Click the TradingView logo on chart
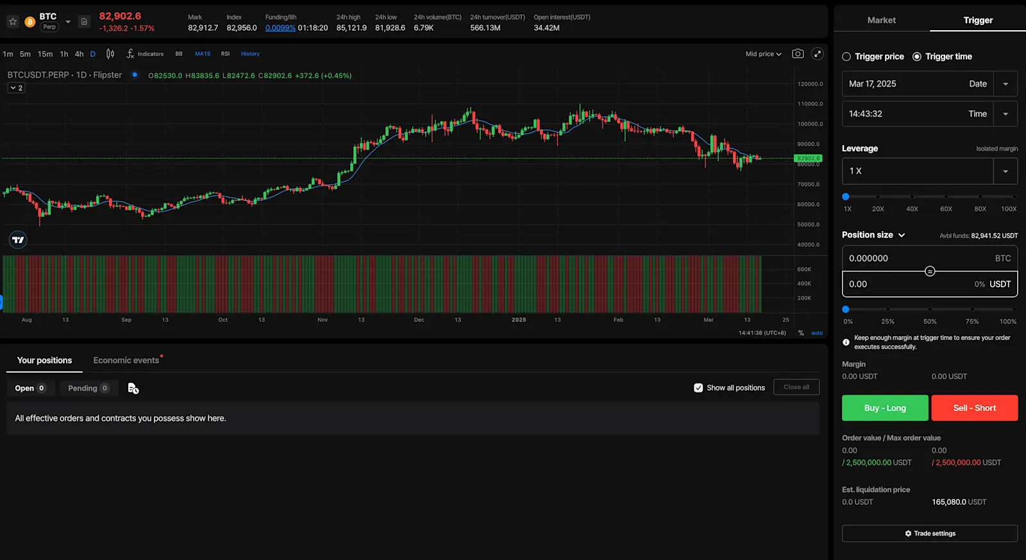 pos(18,240)
